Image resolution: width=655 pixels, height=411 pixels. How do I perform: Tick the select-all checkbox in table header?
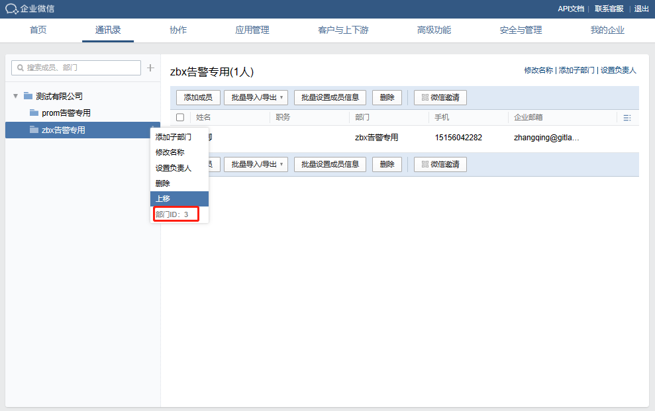(x=180, y=118)
